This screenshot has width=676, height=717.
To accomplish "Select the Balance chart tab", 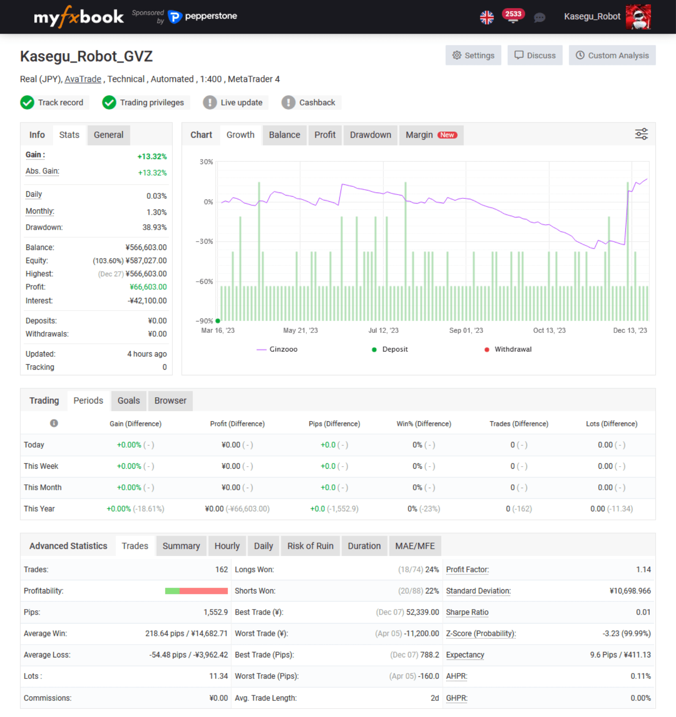I will tap(285, 135).
